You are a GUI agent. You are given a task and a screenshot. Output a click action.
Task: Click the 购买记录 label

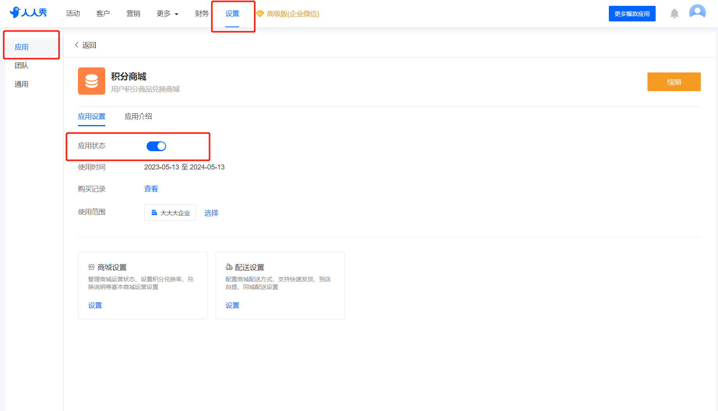point(92,189)
